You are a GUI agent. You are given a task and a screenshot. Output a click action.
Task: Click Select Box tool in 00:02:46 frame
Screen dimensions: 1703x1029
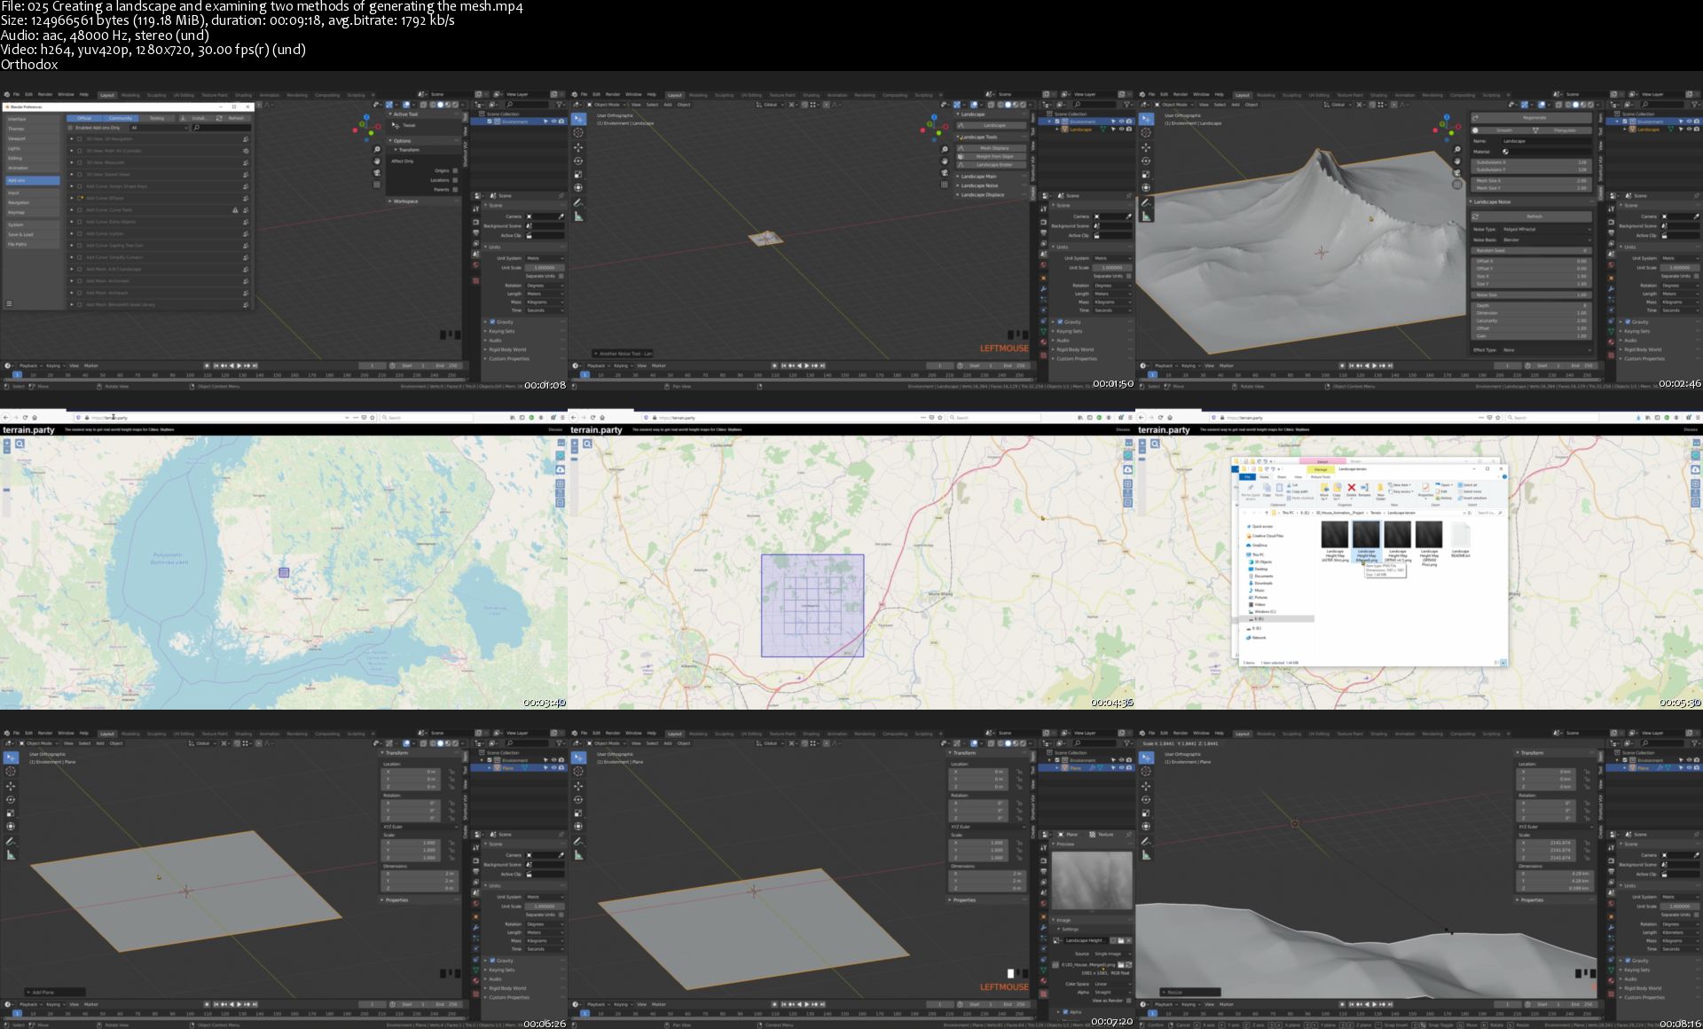click(x=1146, y=119)
